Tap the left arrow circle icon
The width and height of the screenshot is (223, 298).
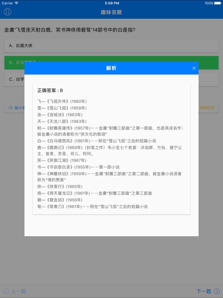pos(6,291)
